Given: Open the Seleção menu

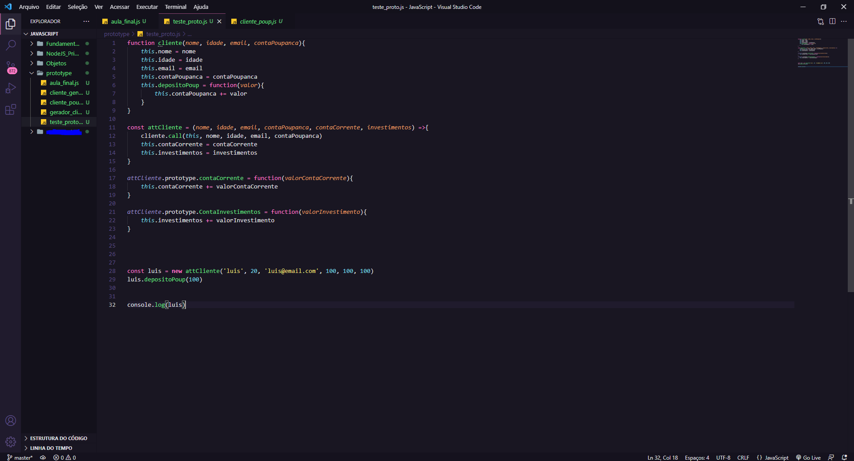Looking at the screenshot, I should (77, 7).
